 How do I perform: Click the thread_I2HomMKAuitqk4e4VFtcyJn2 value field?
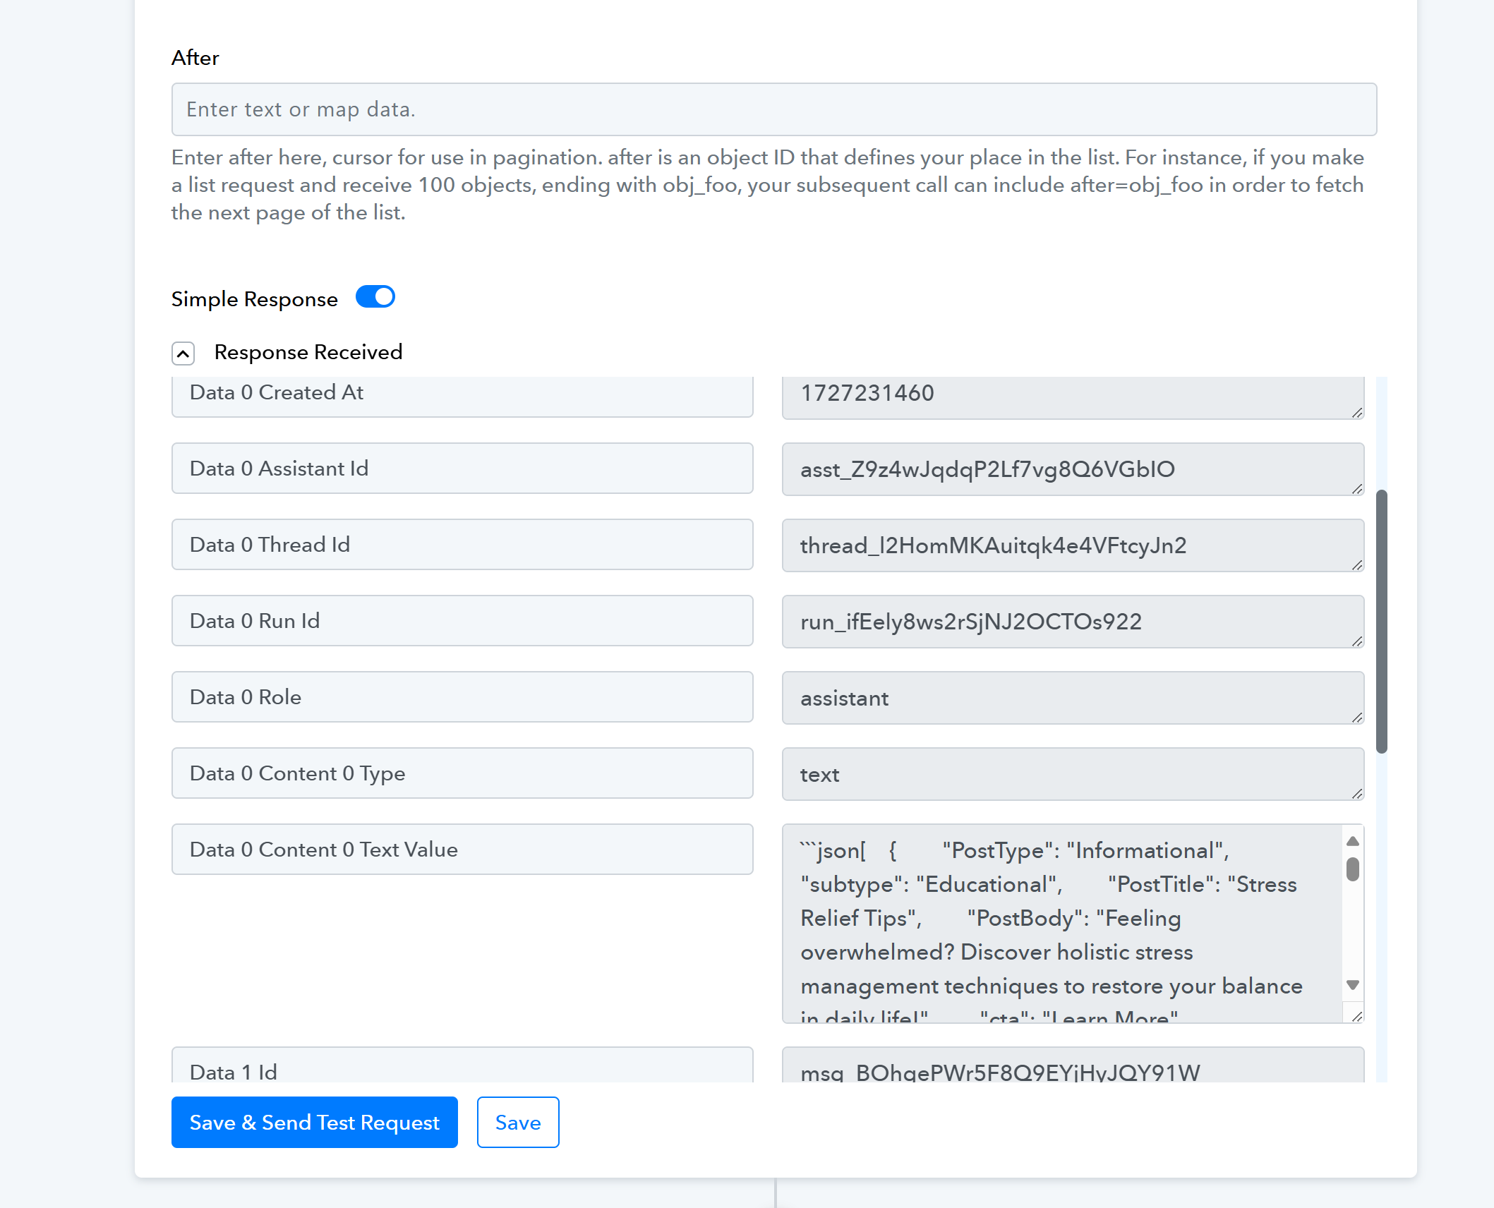pos(1073,545)
